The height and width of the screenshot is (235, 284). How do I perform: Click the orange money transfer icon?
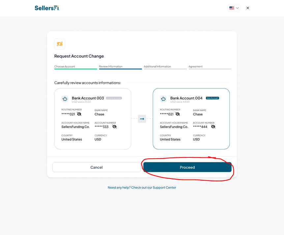[x=60, y=44]
